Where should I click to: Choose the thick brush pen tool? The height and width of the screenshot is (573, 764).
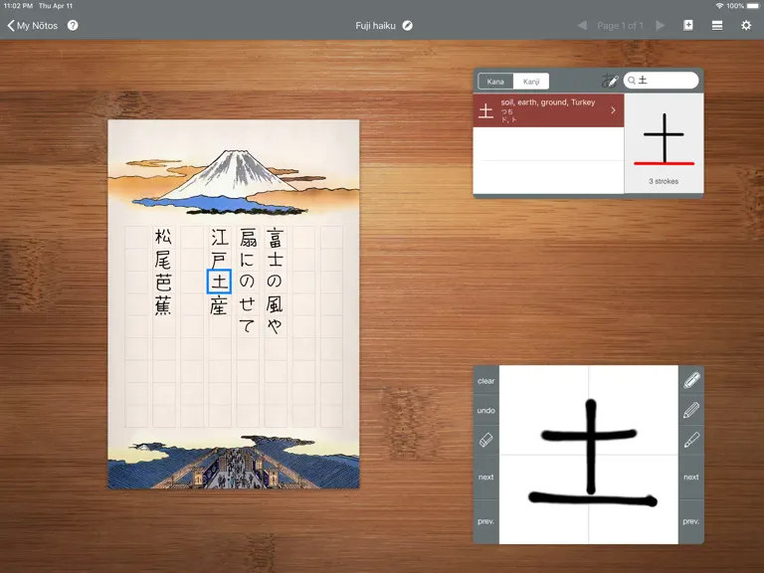(691, 381)
